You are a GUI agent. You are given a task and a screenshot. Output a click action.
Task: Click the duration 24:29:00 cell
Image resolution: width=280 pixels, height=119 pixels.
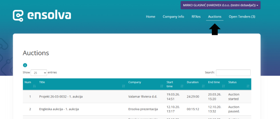pyautogui.click(x=193, y=97)
